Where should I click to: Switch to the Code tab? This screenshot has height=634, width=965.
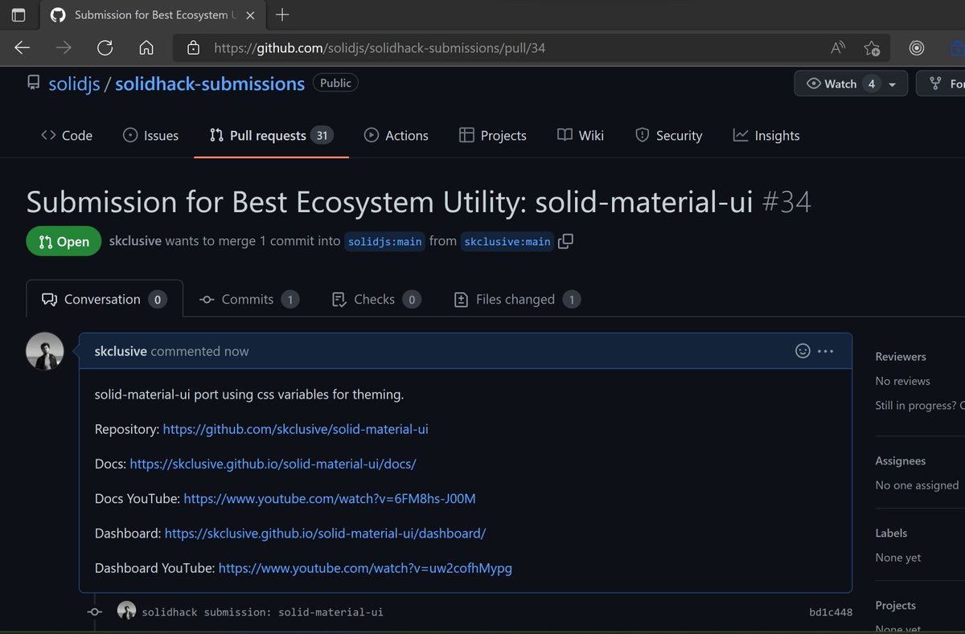67,136
